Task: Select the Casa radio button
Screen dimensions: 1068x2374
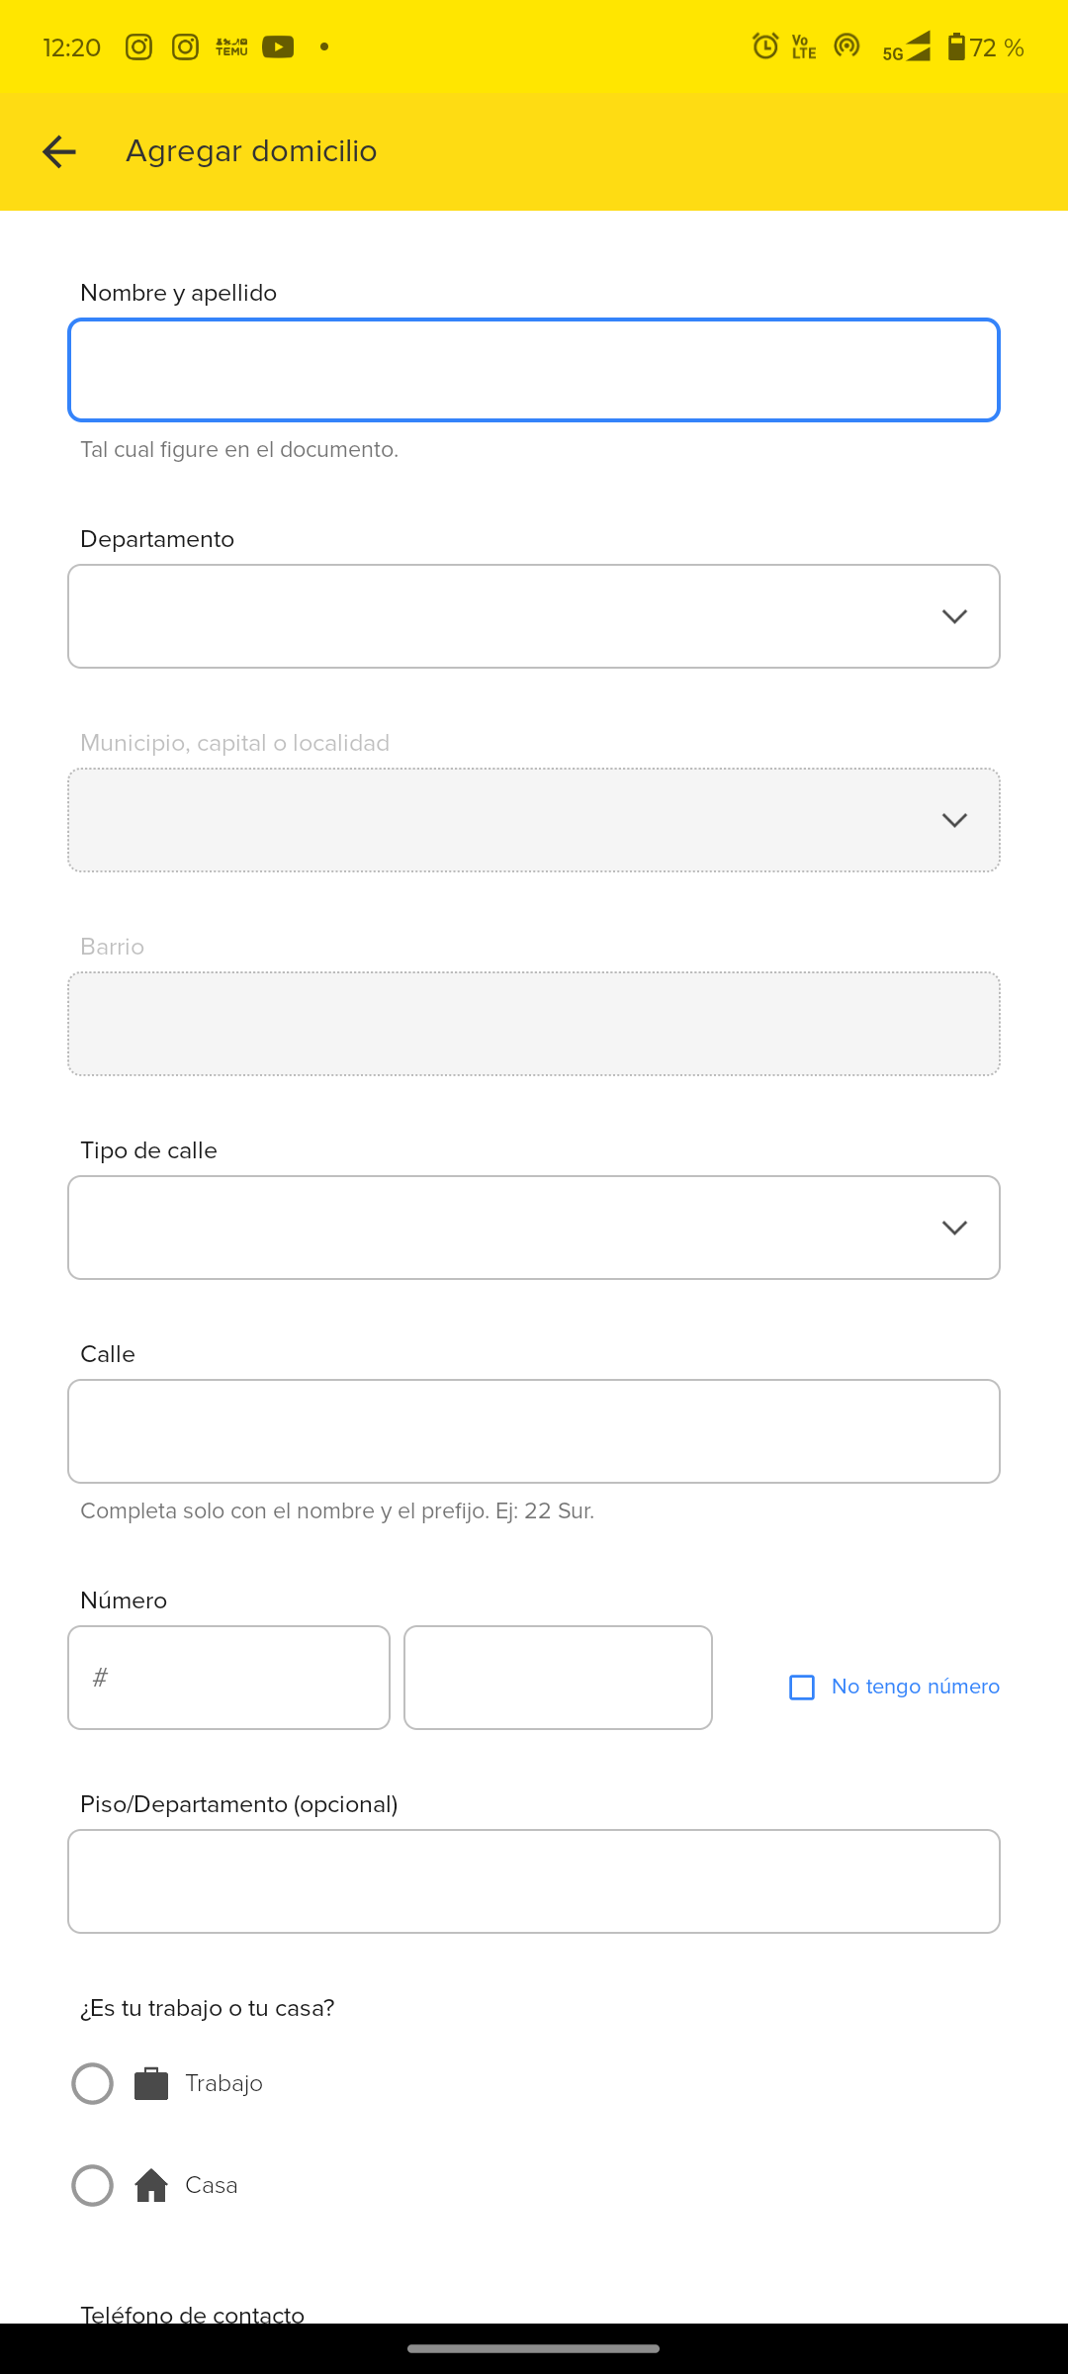Action: 92,2185
